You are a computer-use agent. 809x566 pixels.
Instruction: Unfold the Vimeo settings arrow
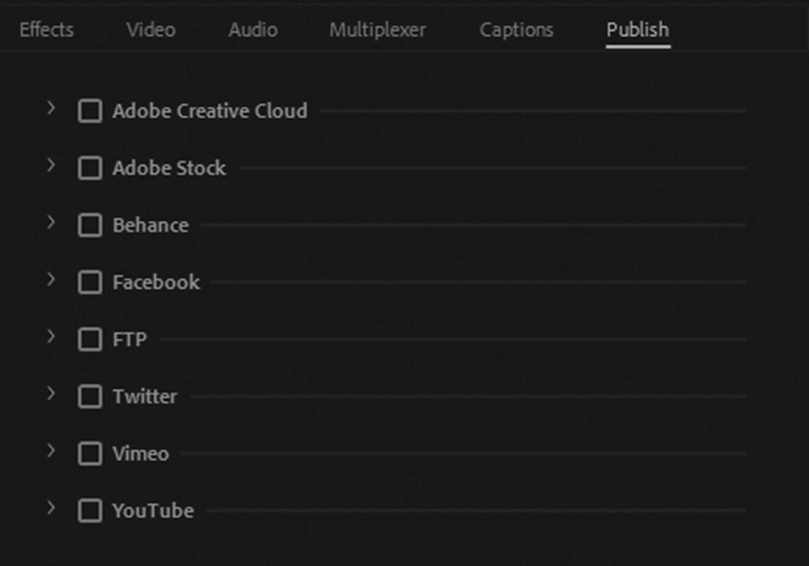tap(51, 452)
